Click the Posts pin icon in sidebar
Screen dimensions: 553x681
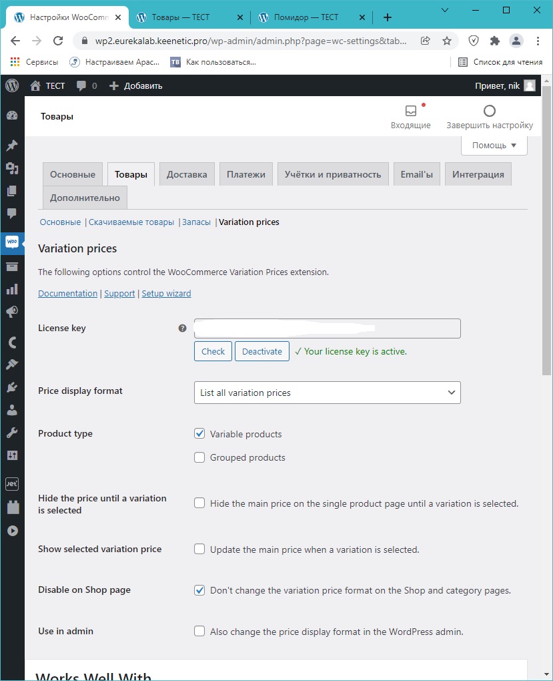coord(12,146)
